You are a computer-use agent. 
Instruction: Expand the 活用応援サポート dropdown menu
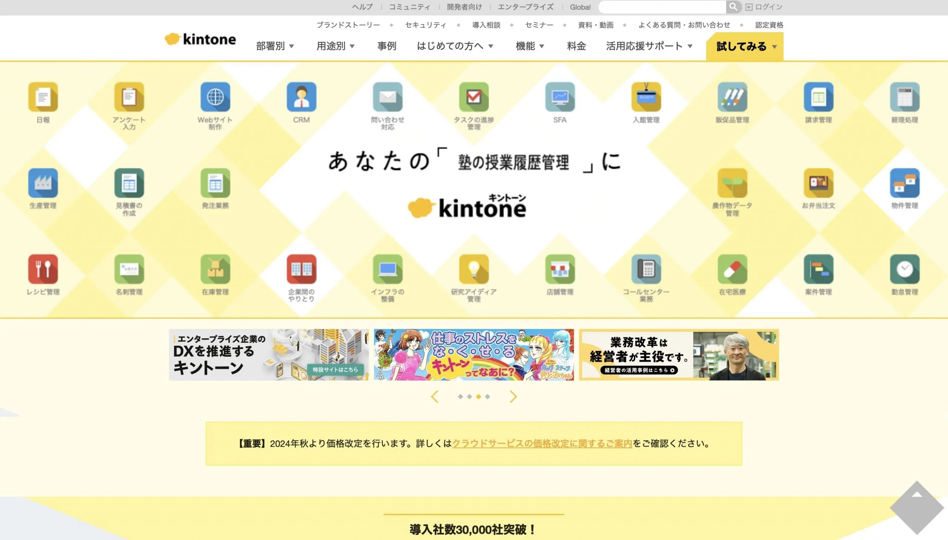pyautogui.click(x=649, y=46)
